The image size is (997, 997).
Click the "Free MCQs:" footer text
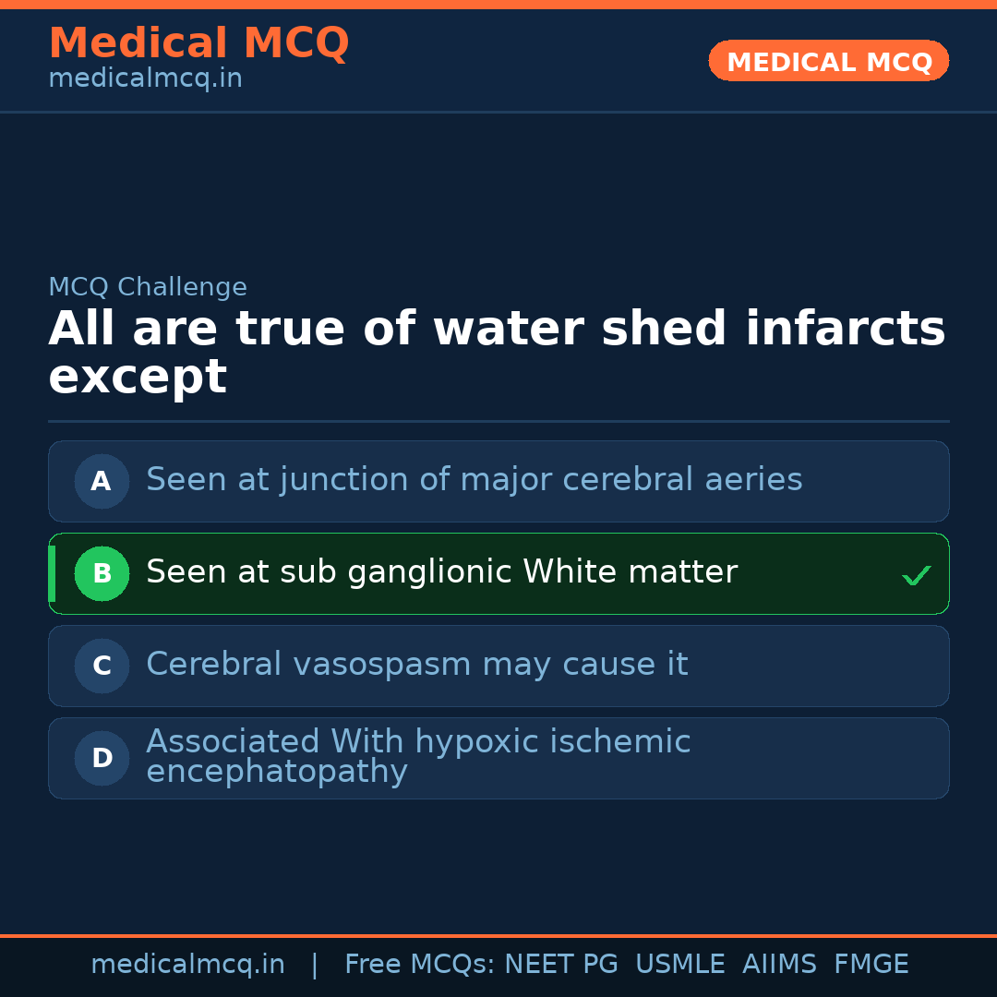[x=419, y=965]
